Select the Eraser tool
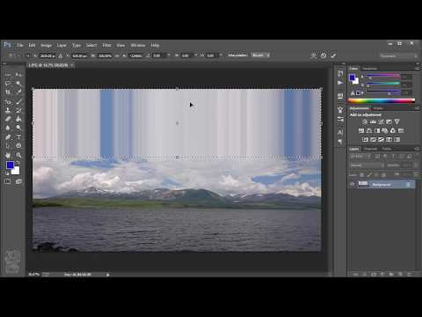 click(8, 119)
